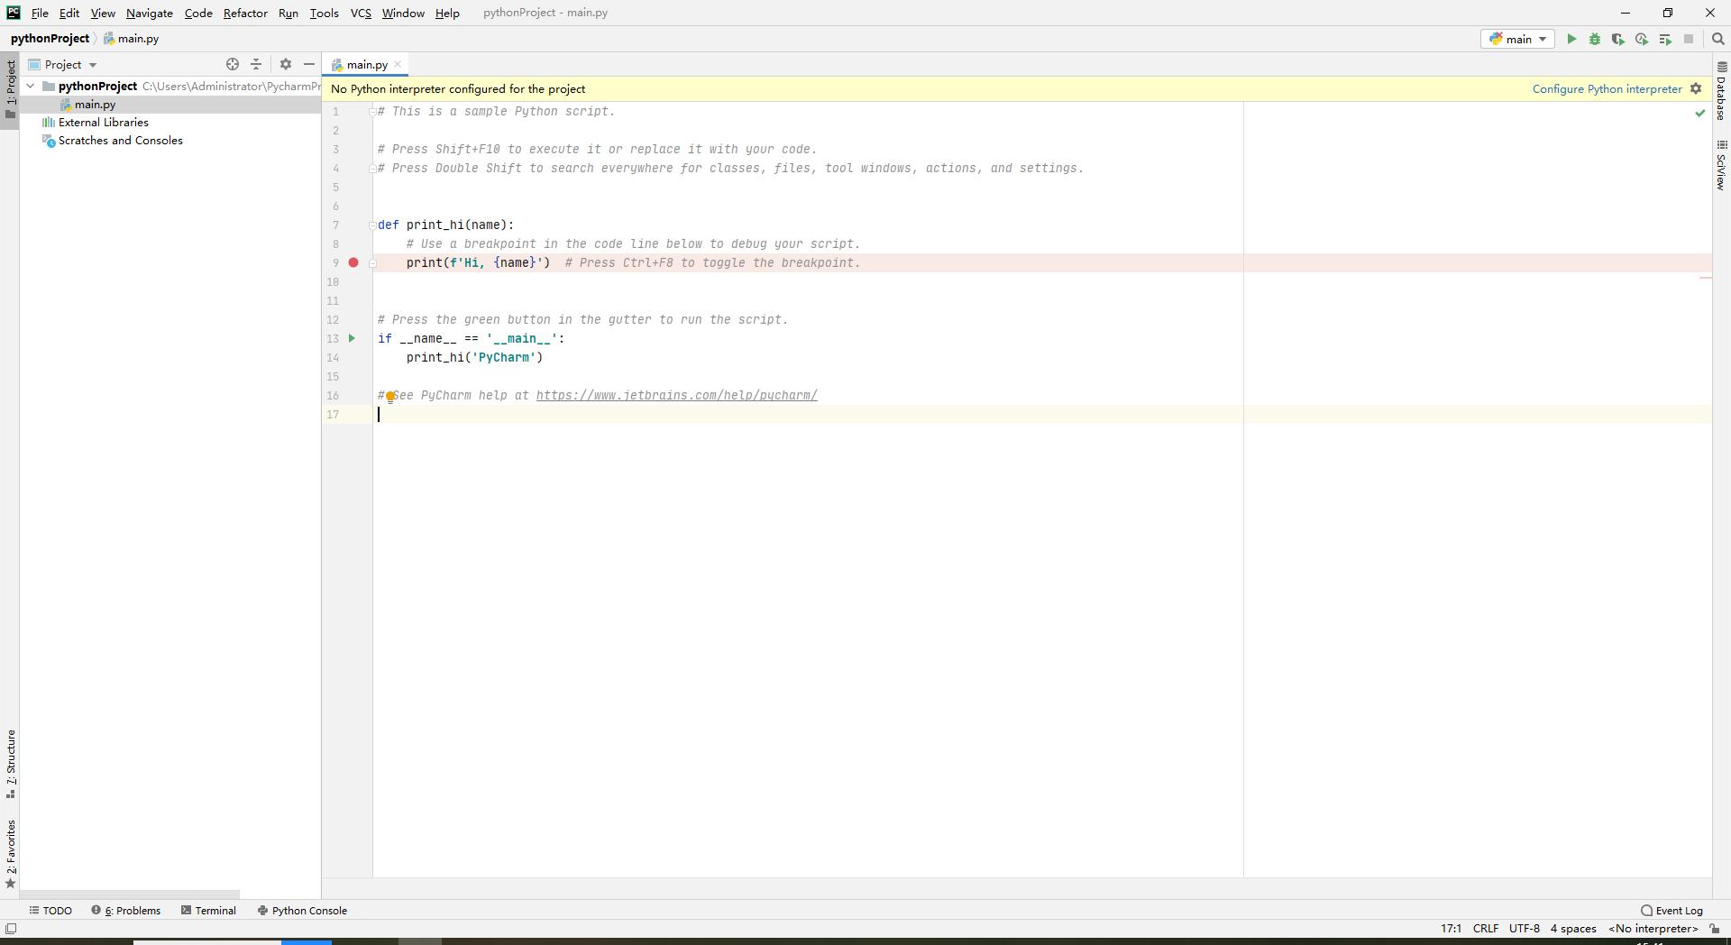Click the Project panel horizontal scrollbar
This screenshot has height=945, width=1731.
[x=129, y=893]
